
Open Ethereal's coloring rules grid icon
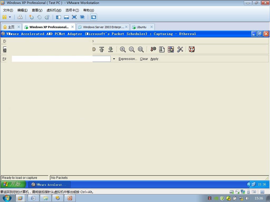171,49
